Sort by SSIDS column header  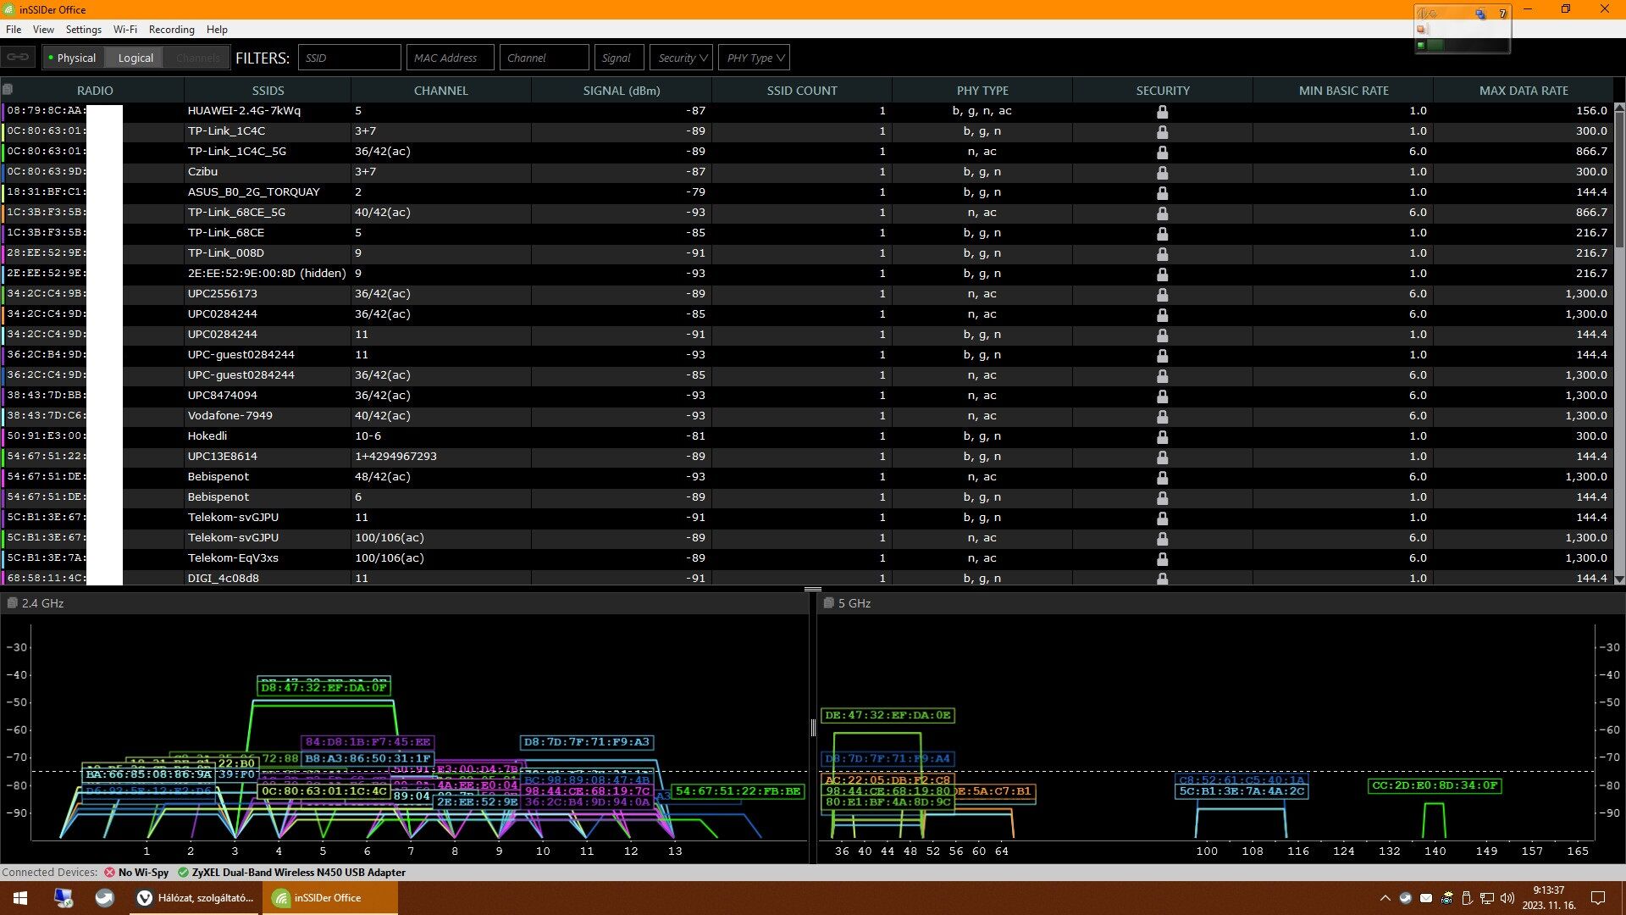268,90
